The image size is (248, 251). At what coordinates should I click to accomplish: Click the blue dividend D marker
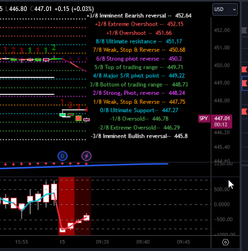62,156
